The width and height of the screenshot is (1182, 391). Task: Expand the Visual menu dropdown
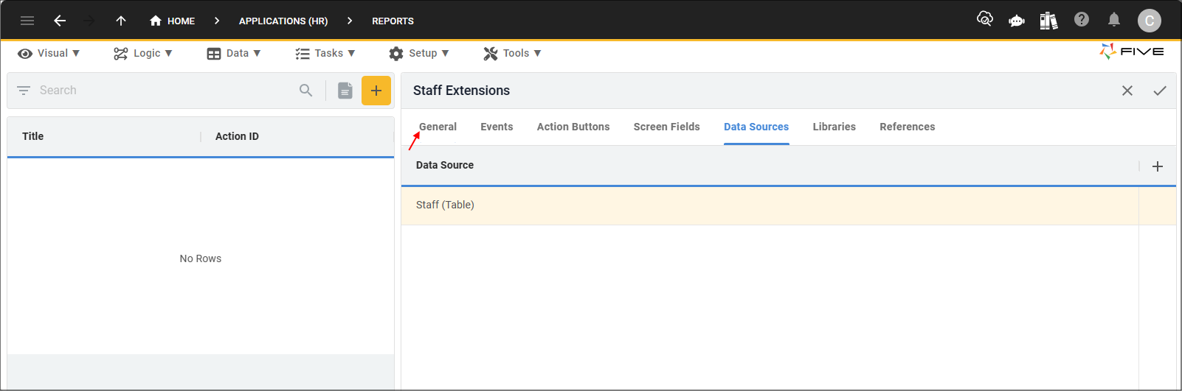49,53
